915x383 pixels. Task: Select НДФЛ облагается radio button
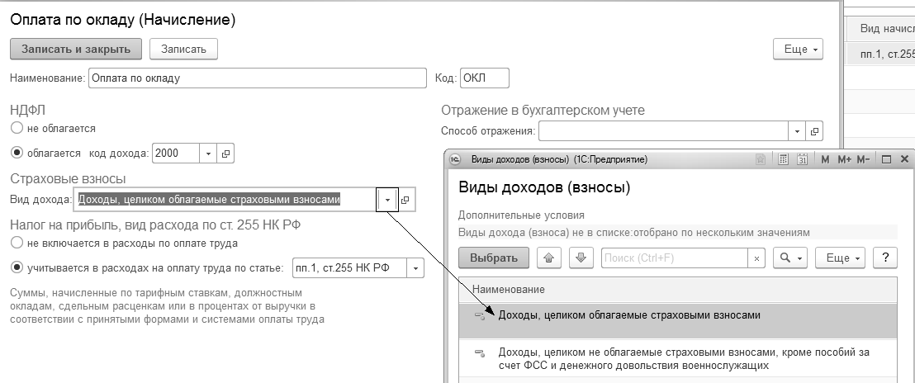pos(17,153)
